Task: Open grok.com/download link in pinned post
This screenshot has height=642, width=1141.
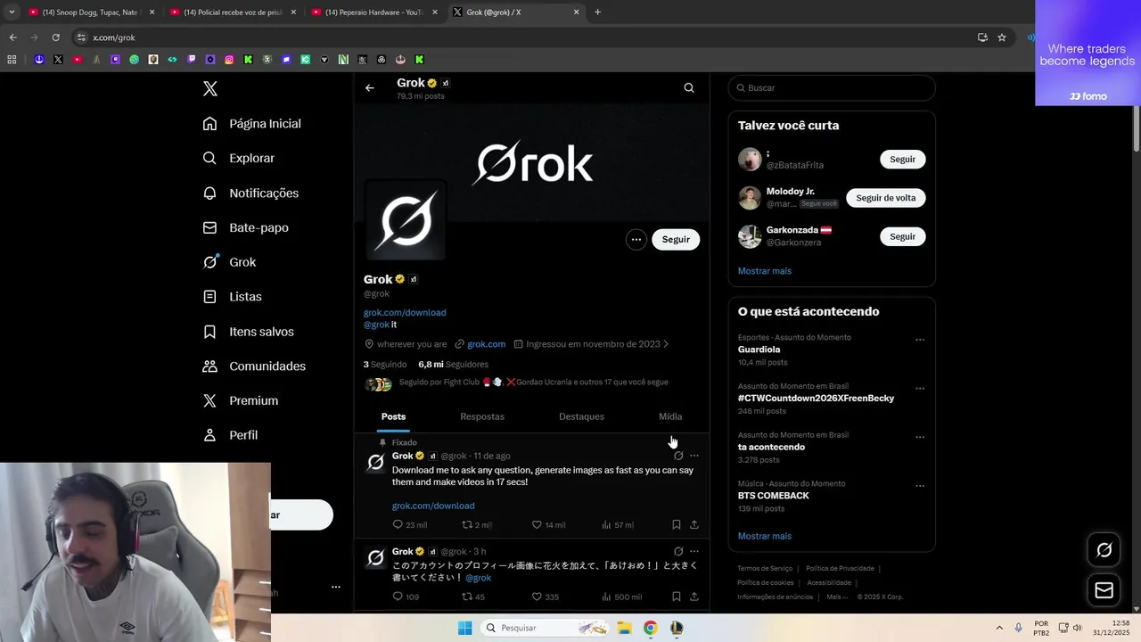Action: (433, 506)
